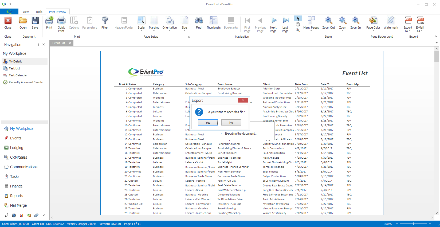The image size is (440, 227).
Task: Click the status bar zoom minus button
Action: (397, 224)
